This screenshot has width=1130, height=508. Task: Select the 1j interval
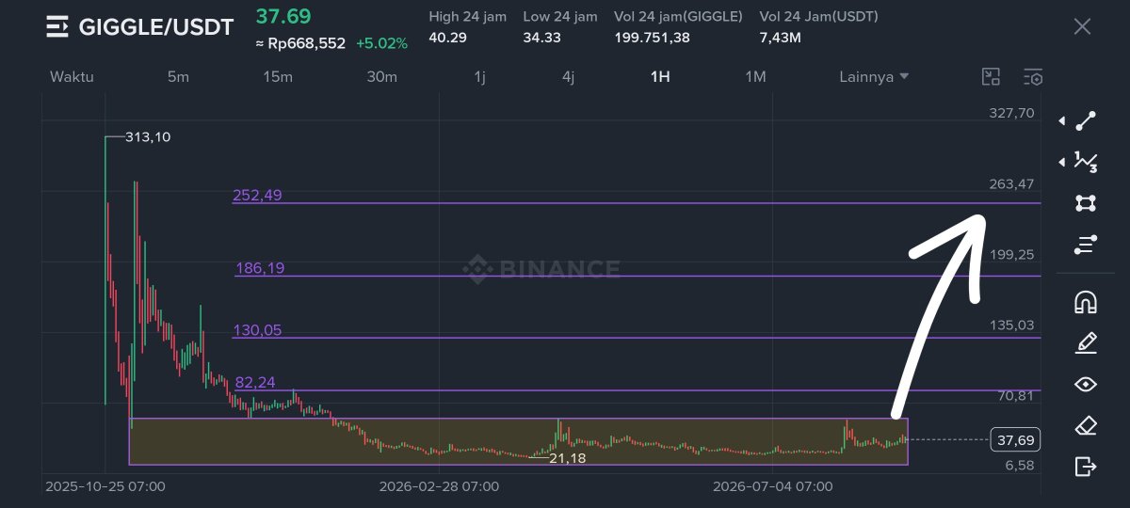tap(479, 77)
